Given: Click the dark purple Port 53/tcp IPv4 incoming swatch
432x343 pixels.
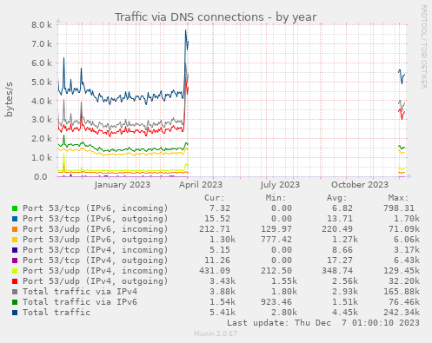Looking at the screenshot, I should [x=15, y=250].
